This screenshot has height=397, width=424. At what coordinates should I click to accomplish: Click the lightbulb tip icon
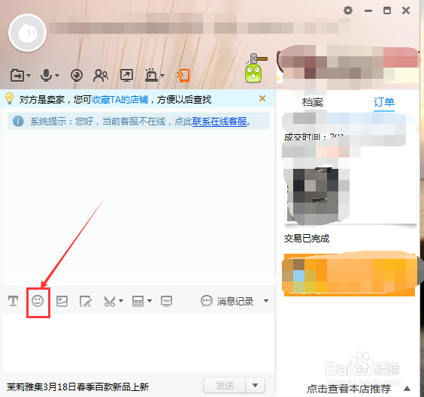click(10, 98)
